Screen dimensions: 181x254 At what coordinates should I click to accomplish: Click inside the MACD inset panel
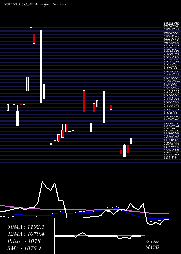[x=100, y=236]
